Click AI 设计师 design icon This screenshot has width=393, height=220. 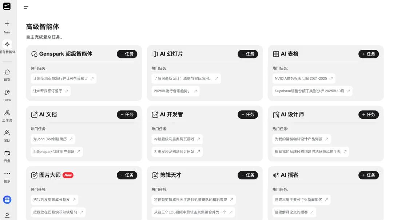tap(276, 114)
